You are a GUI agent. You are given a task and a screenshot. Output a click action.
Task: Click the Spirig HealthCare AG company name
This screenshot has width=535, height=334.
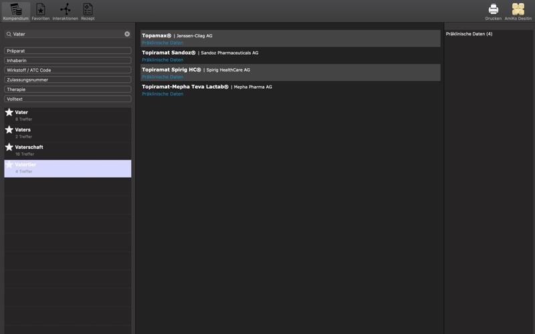coord(228,70)
